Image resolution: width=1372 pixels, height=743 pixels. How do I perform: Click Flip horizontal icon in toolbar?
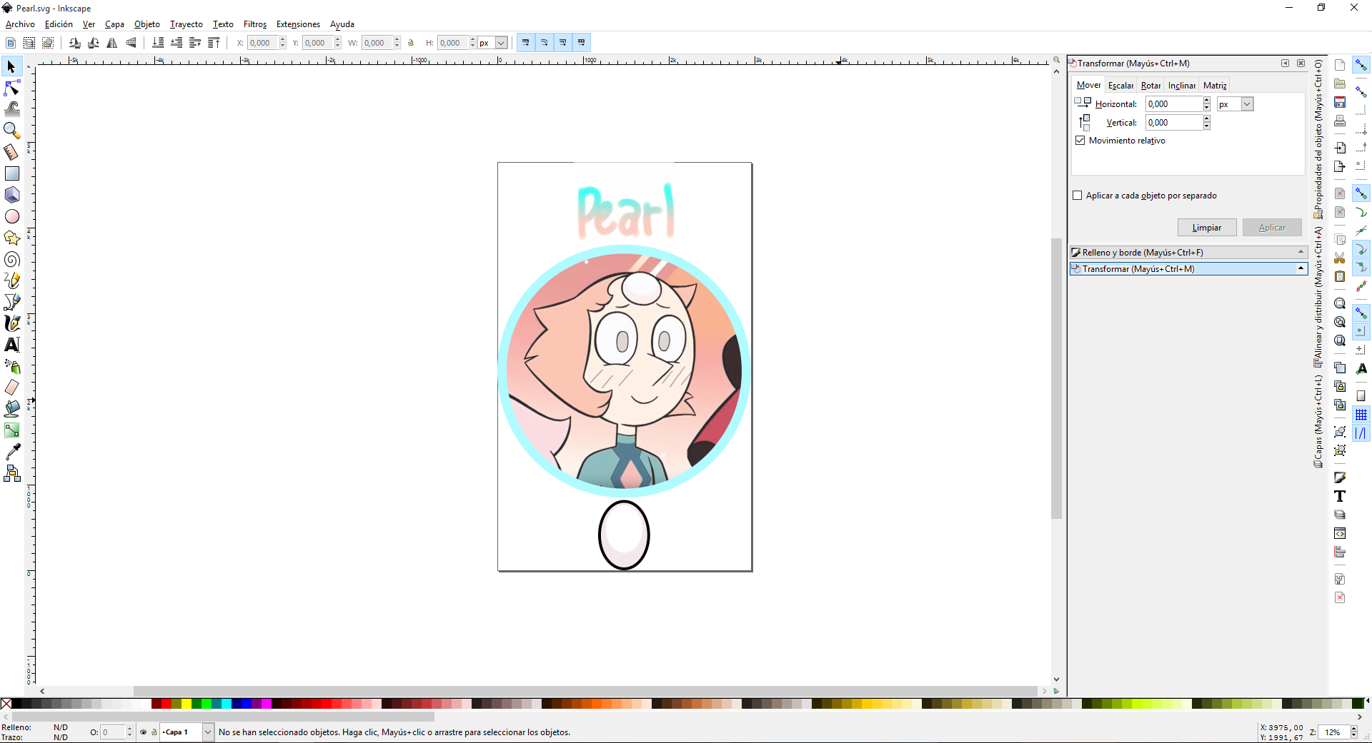point(112,43)
